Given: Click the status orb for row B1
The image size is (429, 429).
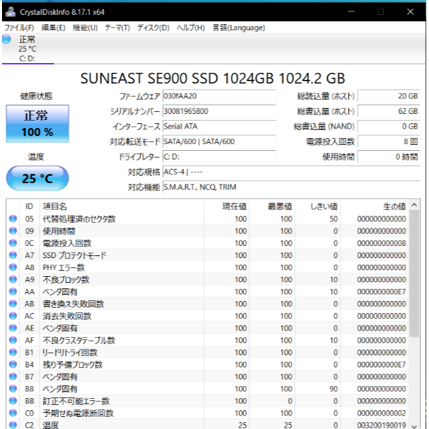Looking at the screenshot, I should (x=13, y=352).
